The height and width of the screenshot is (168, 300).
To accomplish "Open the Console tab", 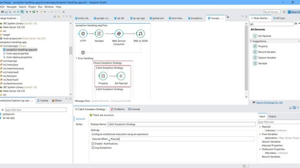I will 134,109.
